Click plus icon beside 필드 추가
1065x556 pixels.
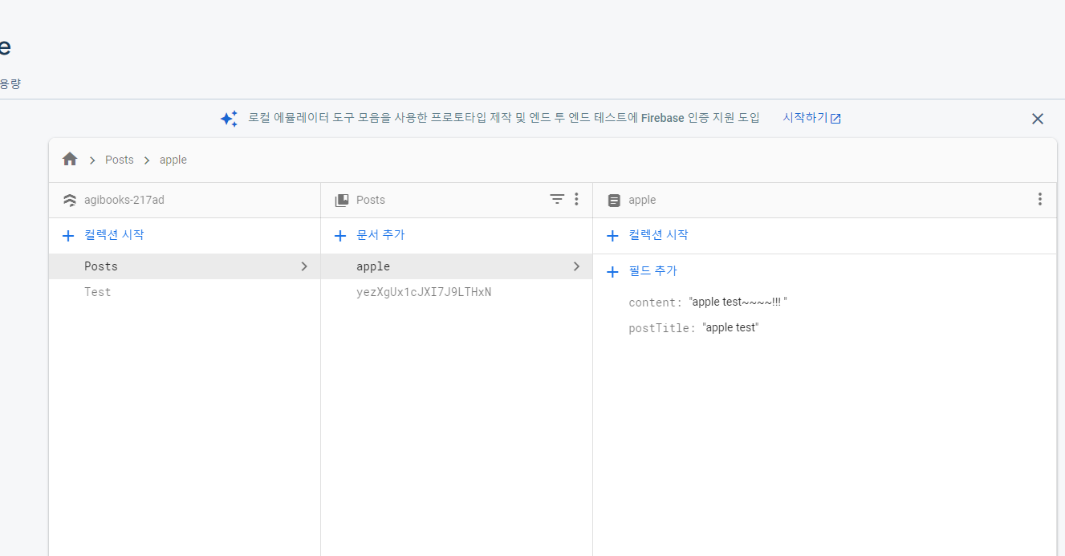[x=612, y=272]
